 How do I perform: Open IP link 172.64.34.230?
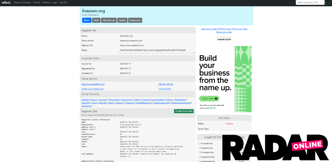point(165,89)
